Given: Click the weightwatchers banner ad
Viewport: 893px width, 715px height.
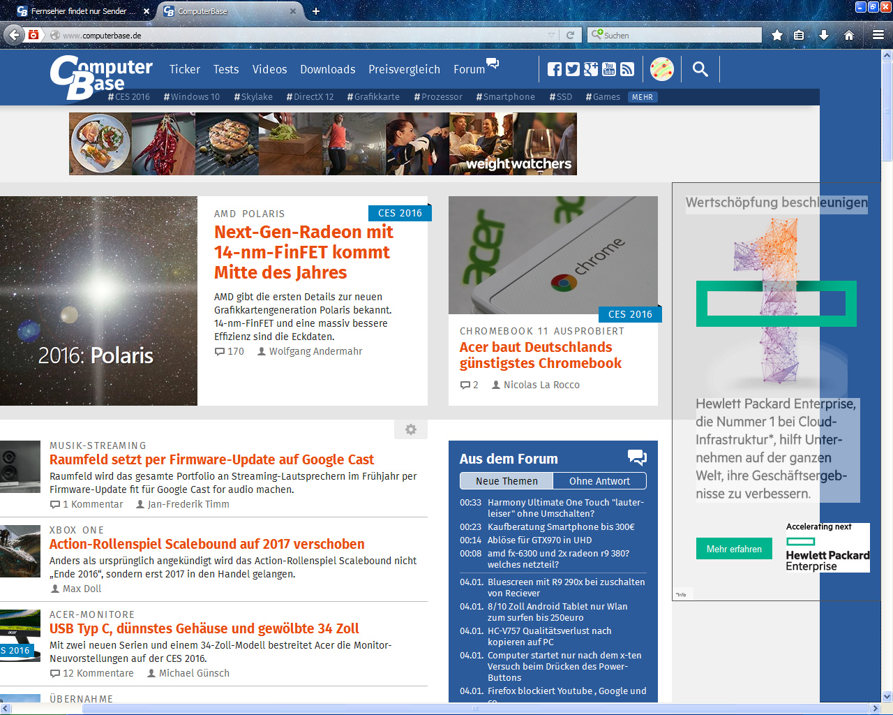Looking at the screenshot, I should pyautogui.click(x=323, y=144).
